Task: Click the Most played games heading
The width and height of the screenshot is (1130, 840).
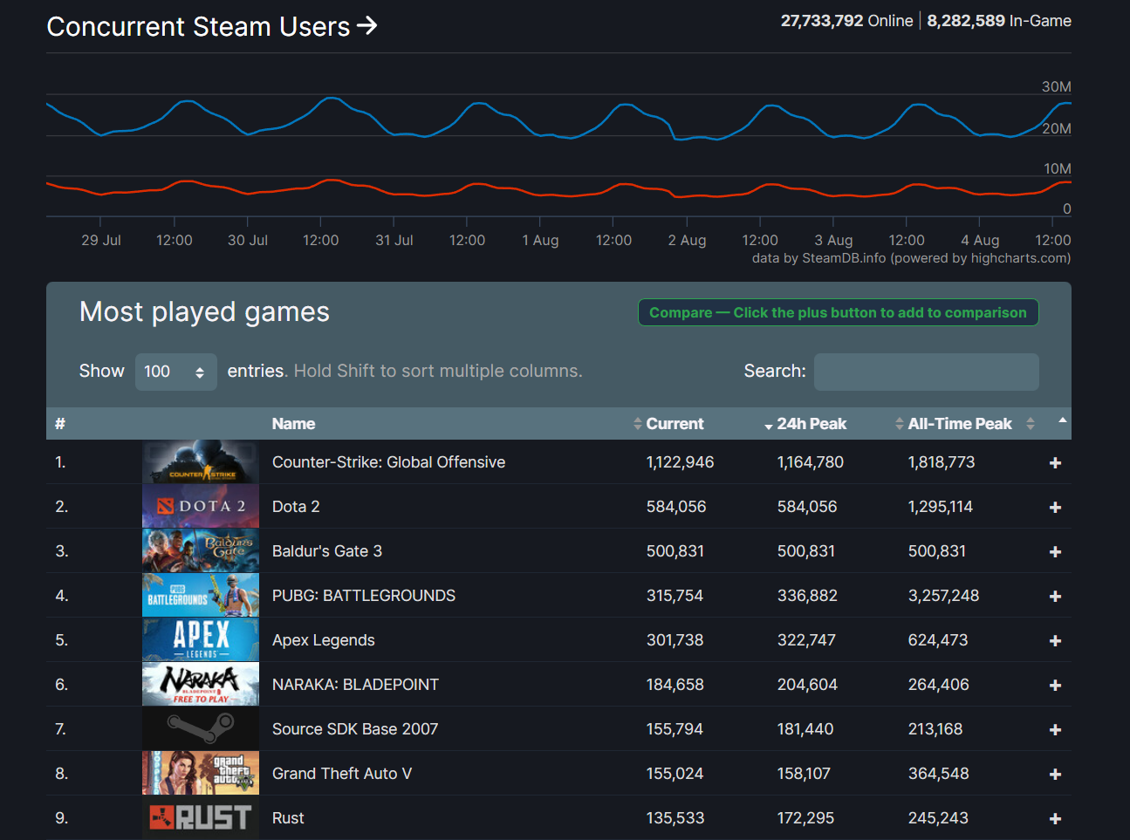Action: 204,312
